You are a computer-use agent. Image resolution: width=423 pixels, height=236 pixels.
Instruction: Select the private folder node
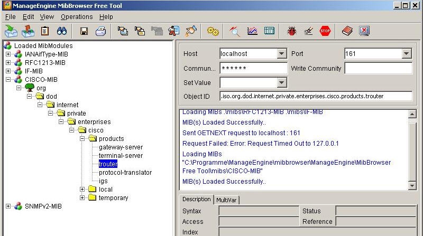tap(76, 113)
